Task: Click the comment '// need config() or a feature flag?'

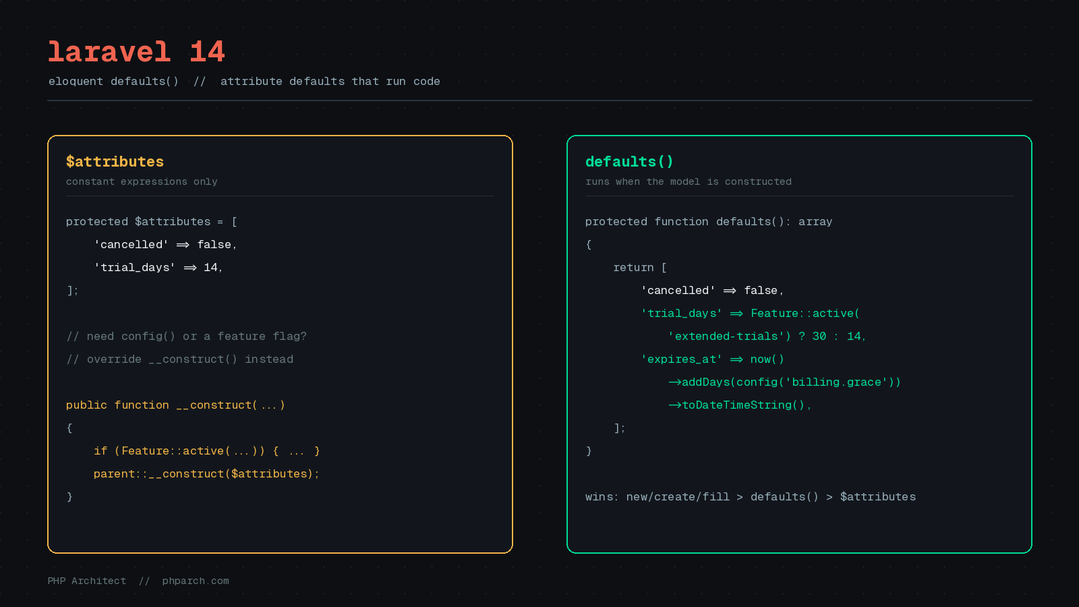Action: tap(187, 337)
